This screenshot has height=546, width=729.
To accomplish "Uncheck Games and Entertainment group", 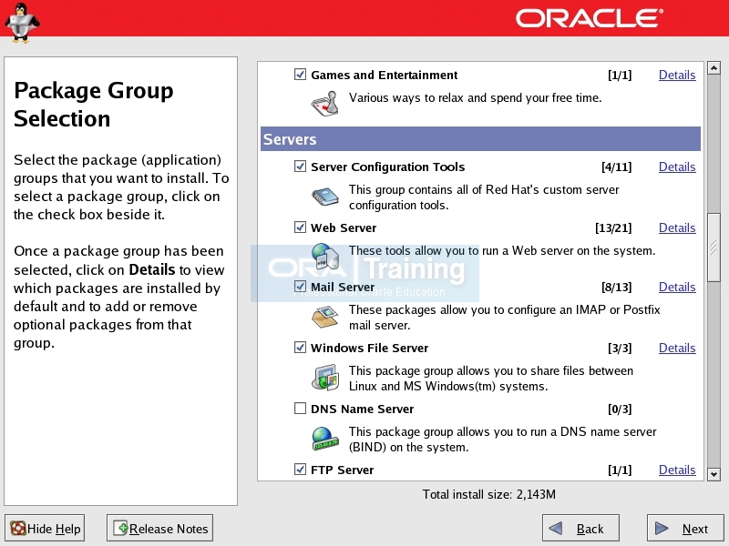I will (300, 75).
